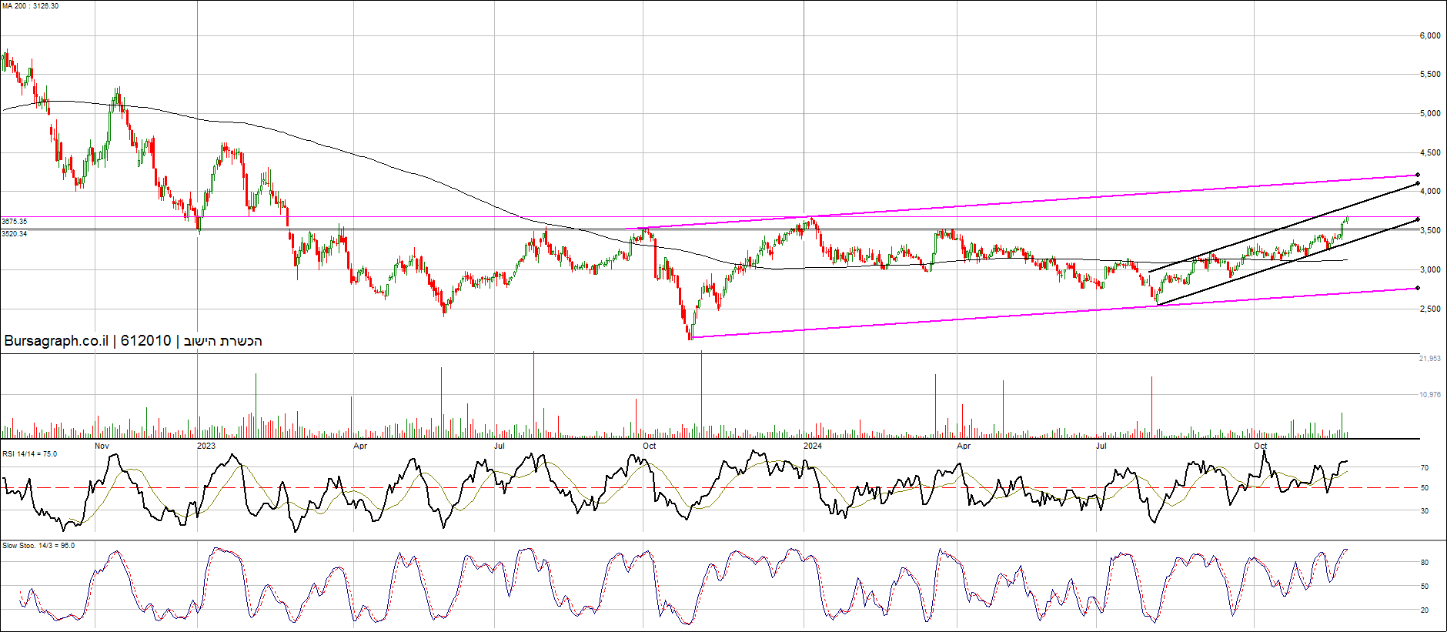The image size is (1447, 632).
Task: Click the Slow Stoc. 14/3 = 96.0 label
Action: [x=38, y=546]
